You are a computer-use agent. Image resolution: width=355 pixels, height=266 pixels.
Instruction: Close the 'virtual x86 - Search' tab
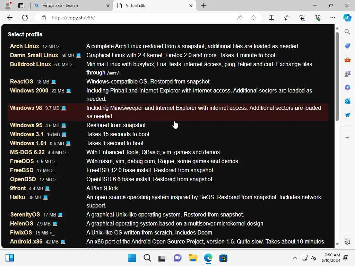coord(108,6)
